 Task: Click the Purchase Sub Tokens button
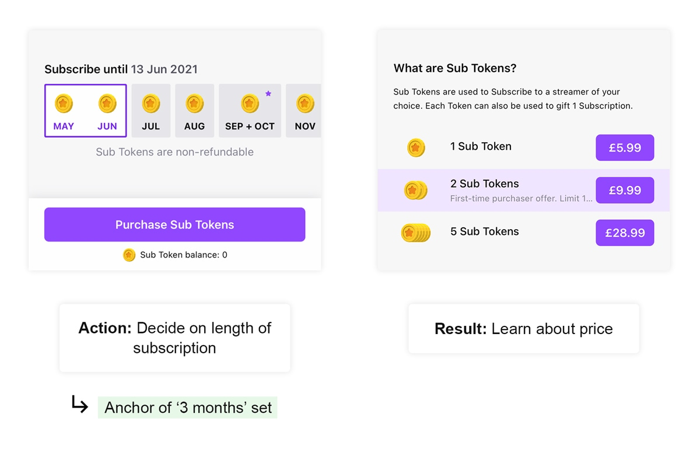pos(174,224)
